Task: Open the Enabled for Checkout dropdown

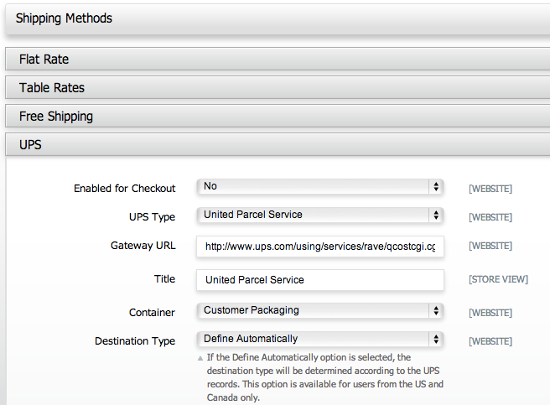Action: (x=320, y=186)
